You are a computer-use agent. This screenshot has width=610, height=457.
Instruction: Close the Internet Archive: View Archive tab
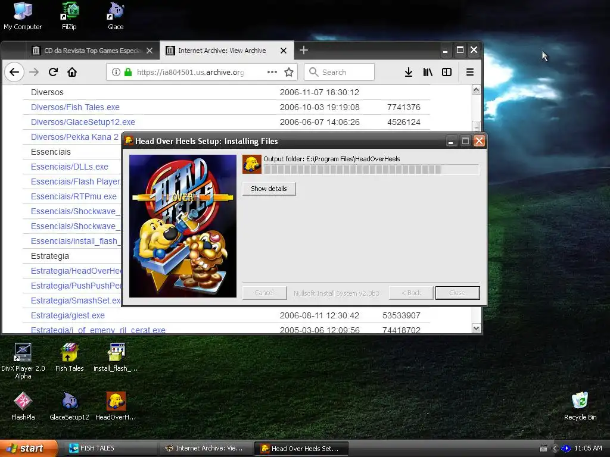click(x=284, y=51)
